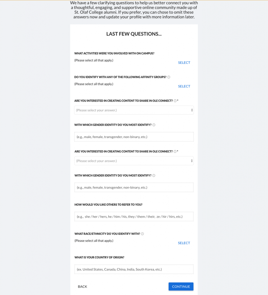Click the 'What is your country of origin?' label
Viewport: 268px width, 295px height.
click(x=99, y=257)
